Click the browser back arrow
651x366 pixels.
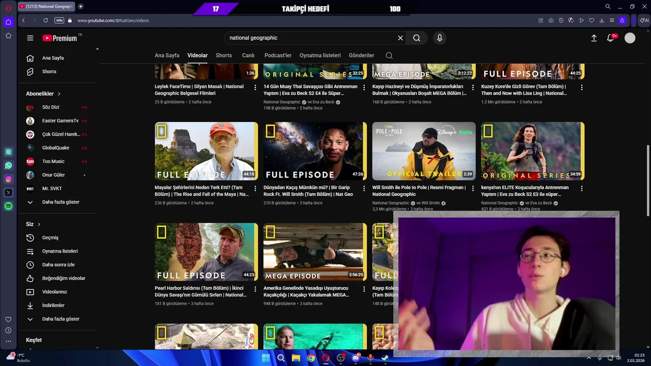[23, 20]
